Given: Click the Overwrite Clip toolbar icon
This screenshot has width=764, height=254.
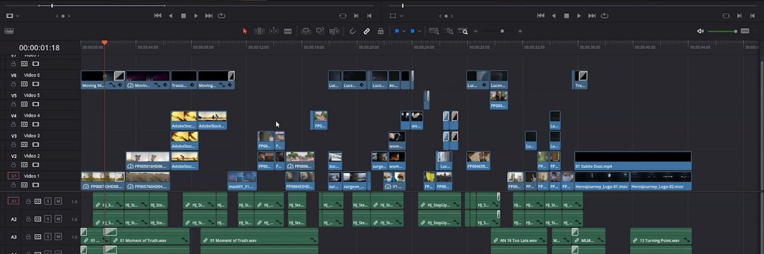Looking at the screenshot, I should click(x=320, y=31).
